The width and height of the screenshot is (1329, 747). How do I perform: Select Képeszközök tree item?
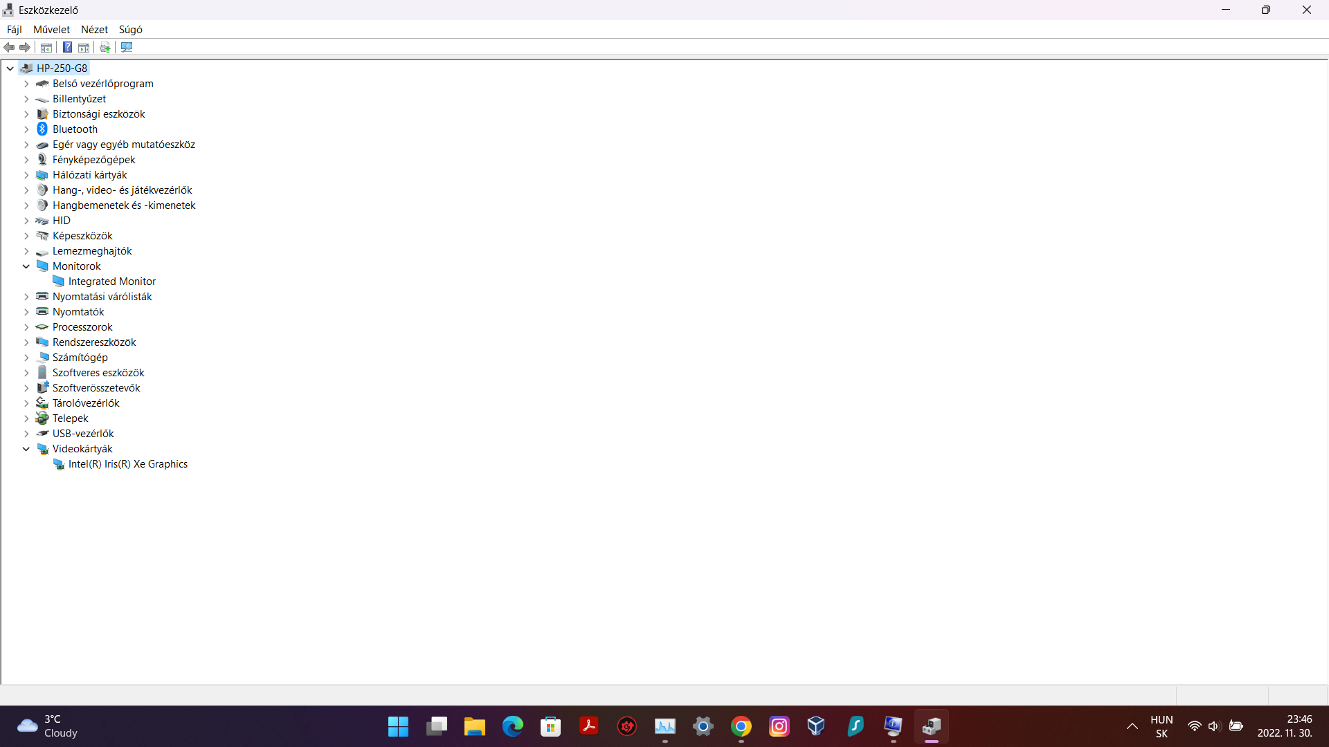click(x=82, y=236)
